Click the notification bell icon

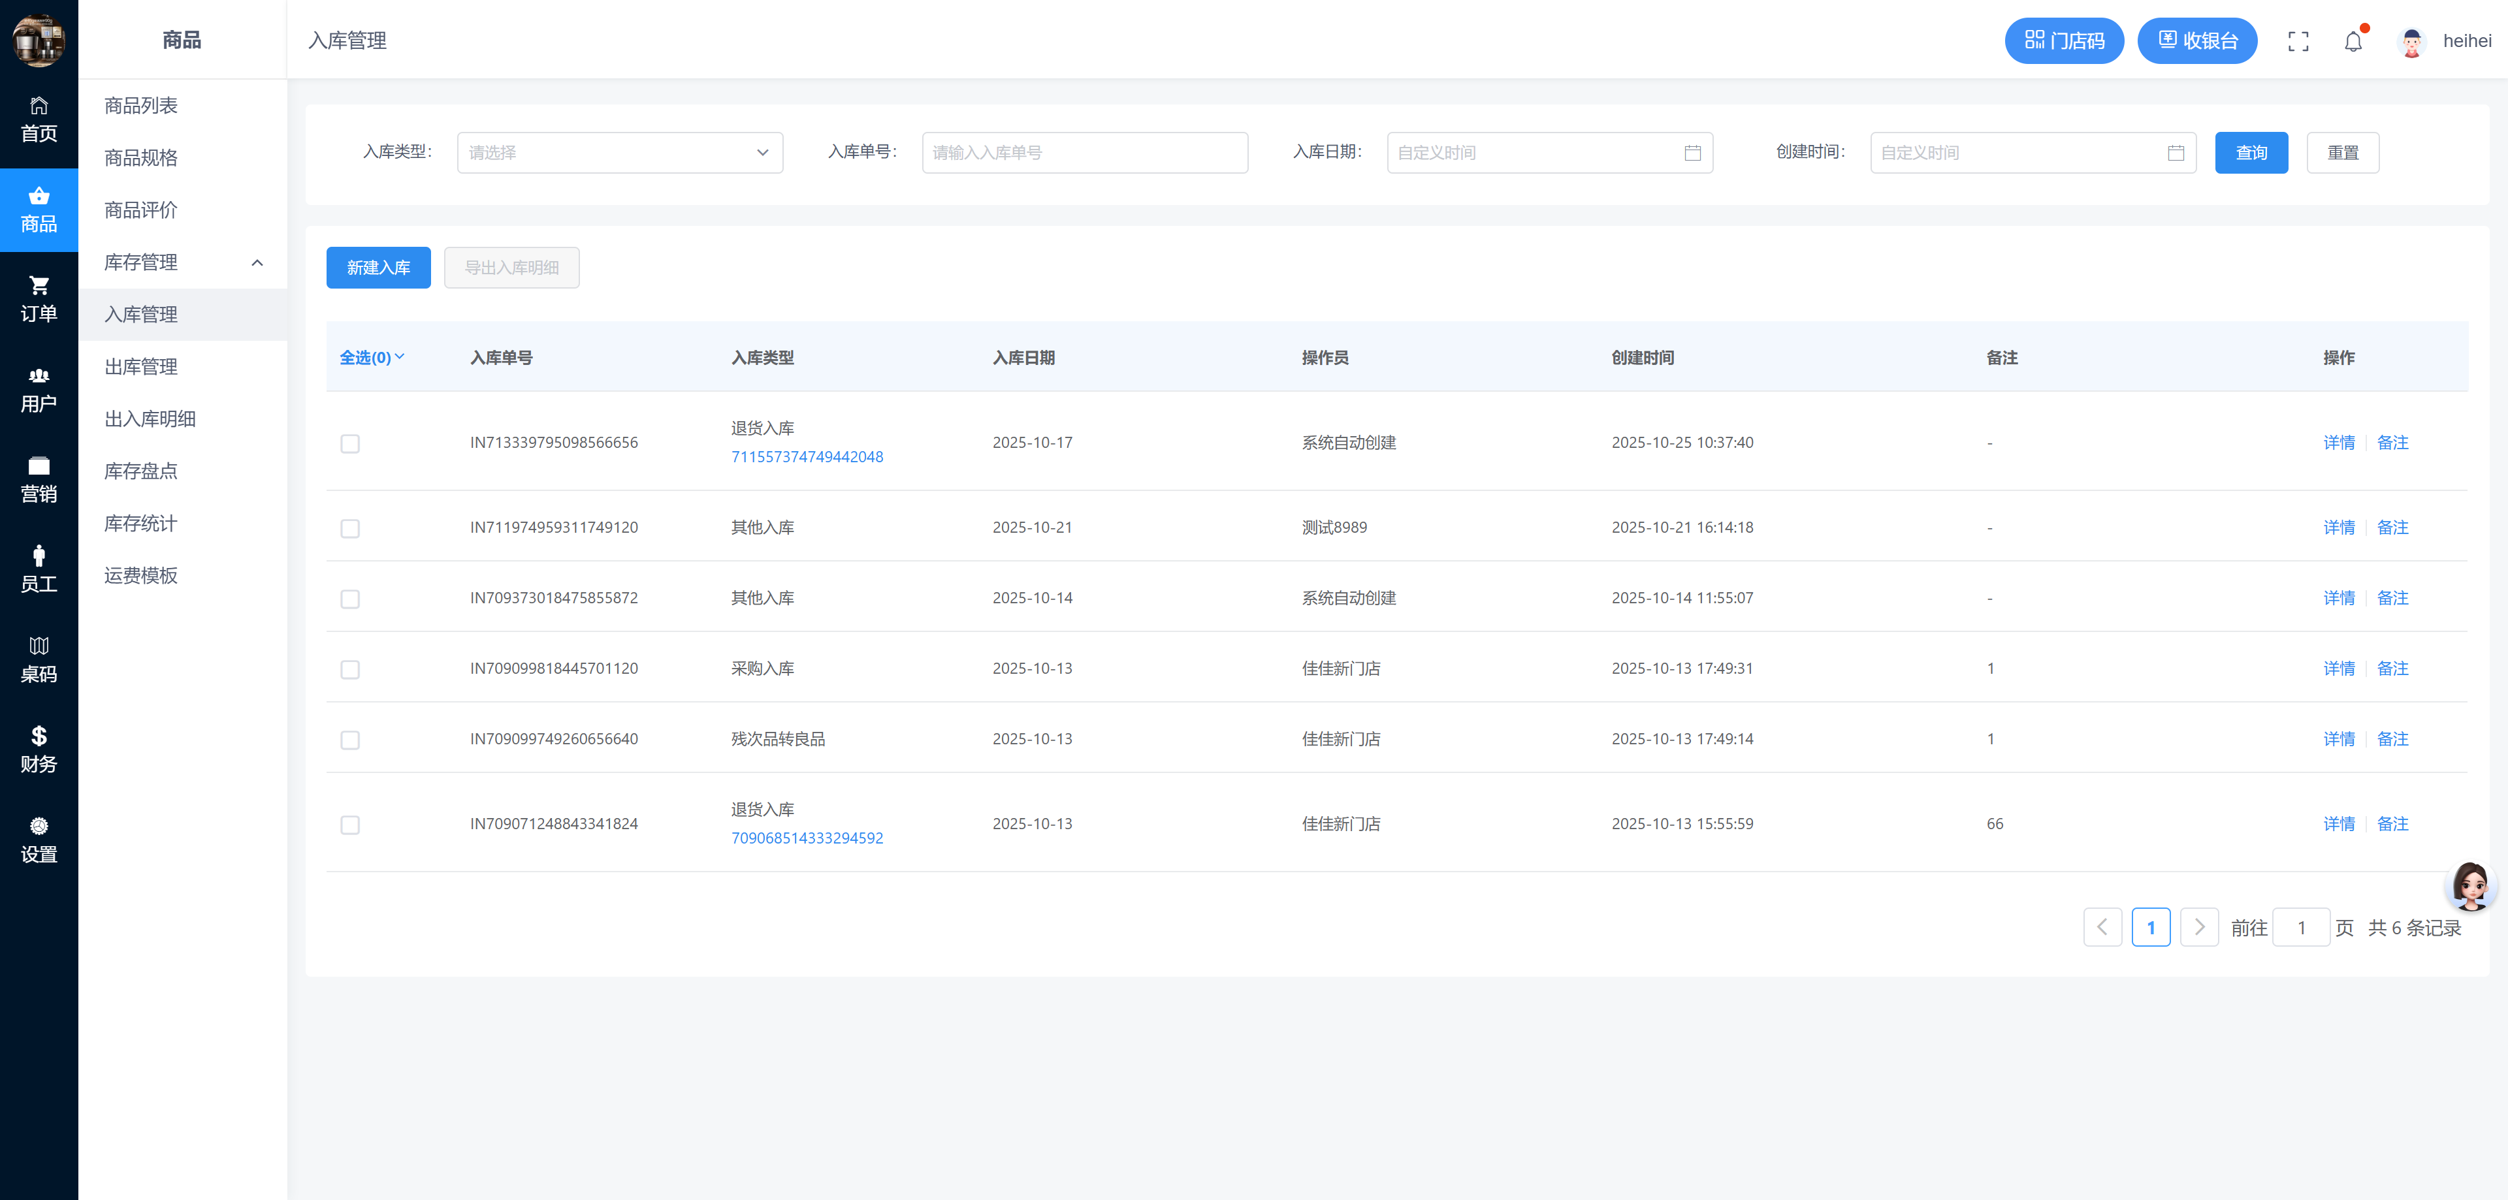pyautogui.click(x=2353, y=41)
